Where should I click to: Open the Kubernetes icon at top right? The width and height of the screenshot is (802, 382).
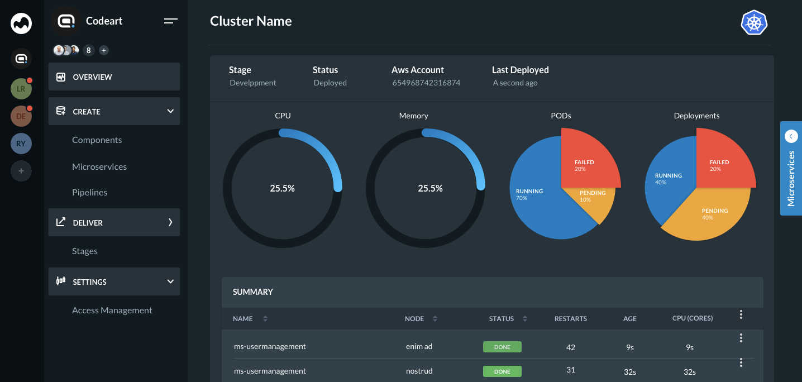754,23
